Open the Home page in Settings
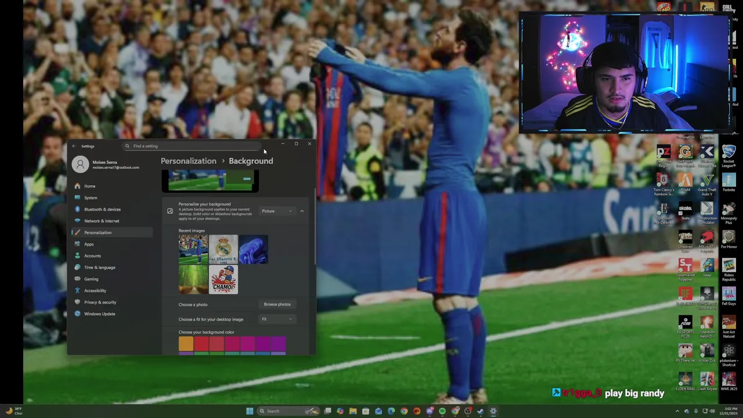 pos(112,186)
